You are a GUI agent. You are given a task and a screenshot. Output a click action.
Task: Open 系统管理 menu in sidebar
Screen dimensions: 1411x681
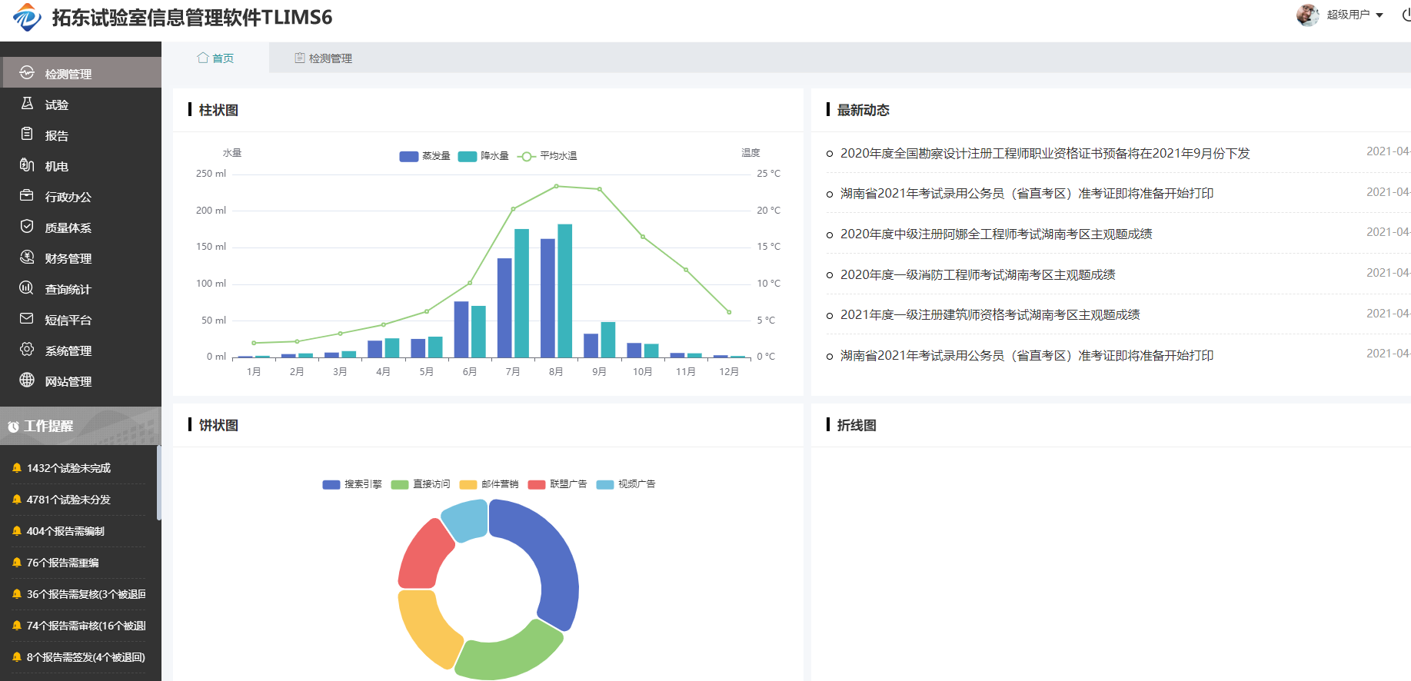click(81, 350)
